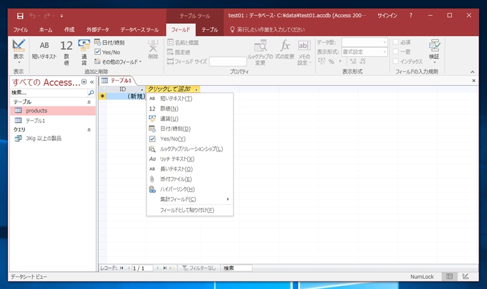
Task: Switch to the テーブル ribbon tab
Action: coord(209,30)
